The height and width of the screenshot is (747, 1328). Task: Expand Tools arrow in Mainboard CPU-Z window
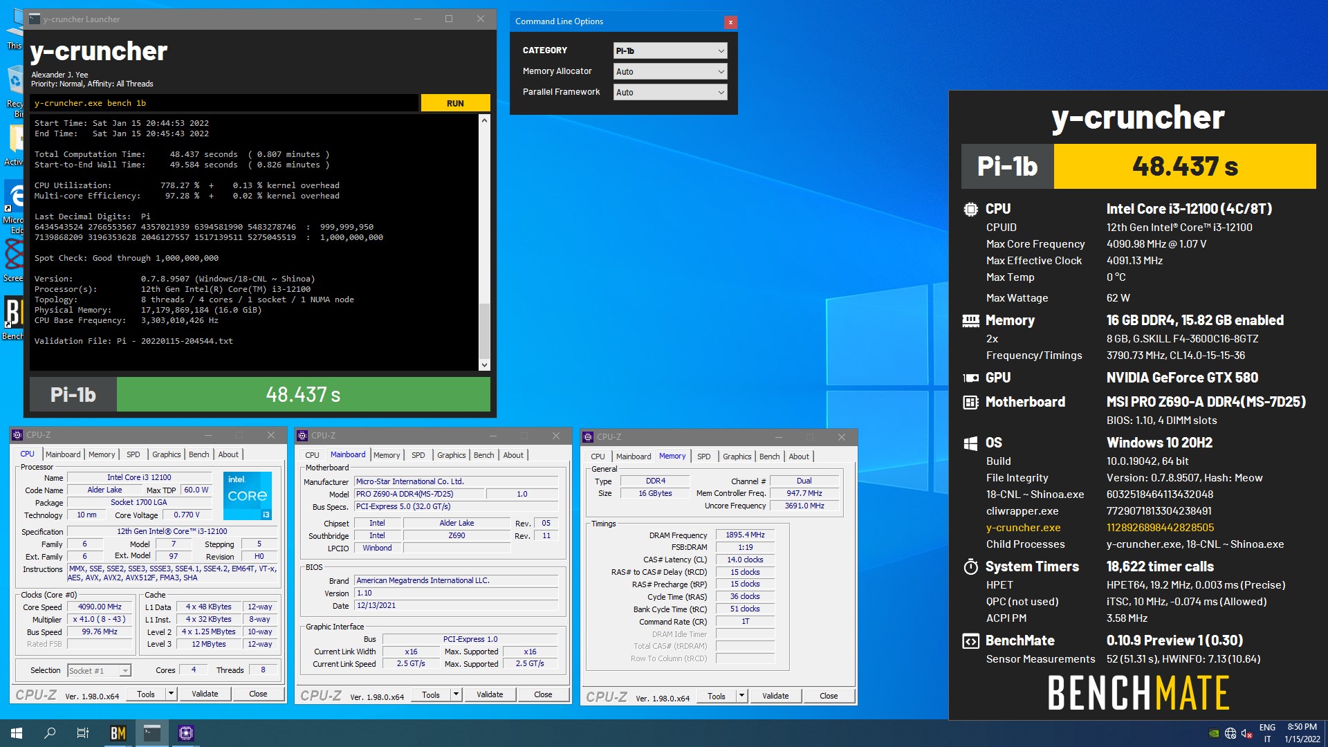(456, 694)
